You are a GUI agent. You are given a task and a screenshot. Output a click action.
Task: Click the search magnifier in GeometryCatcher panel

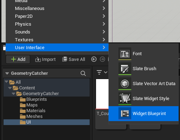click(x=83, y=73)
